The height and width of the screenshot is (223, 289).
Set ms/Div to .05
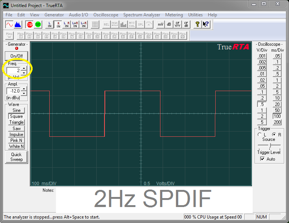tap(277, 56)
